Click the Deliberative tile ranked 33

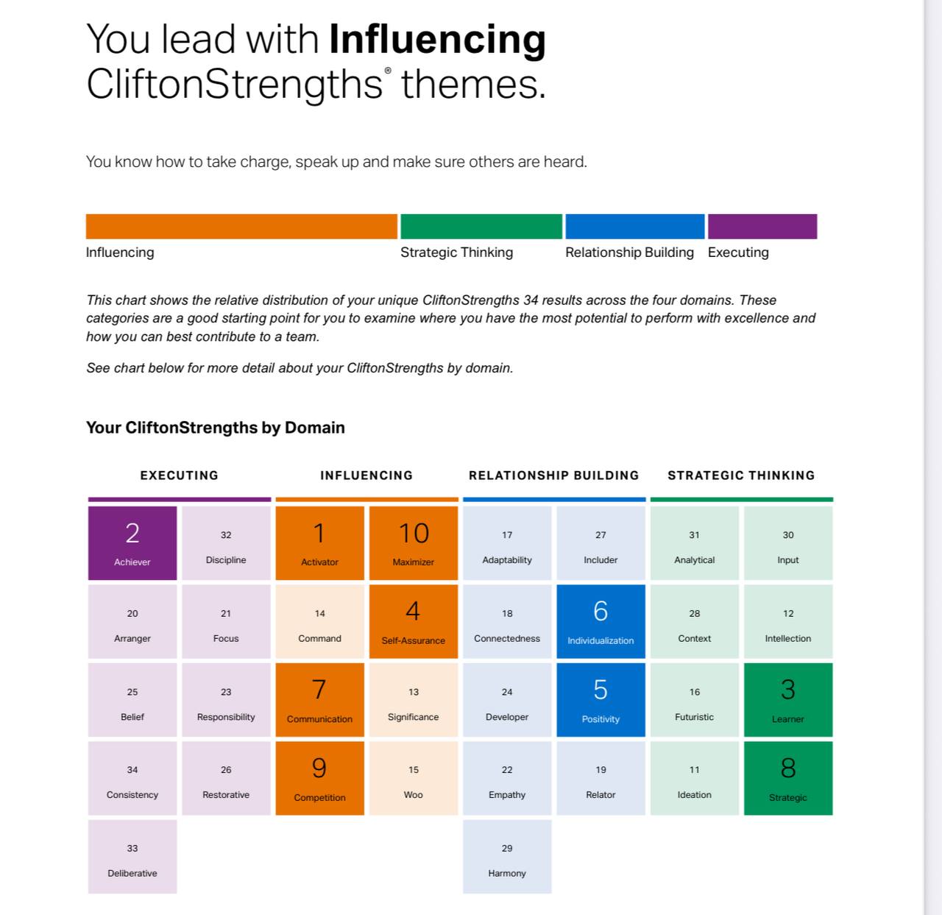pos(132,857)
